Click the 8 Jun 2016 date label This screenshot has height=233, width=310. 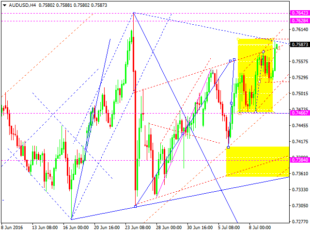12,228
